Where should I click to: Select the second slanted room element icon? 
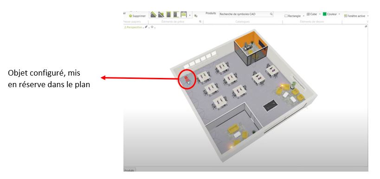tap(161, 14)
